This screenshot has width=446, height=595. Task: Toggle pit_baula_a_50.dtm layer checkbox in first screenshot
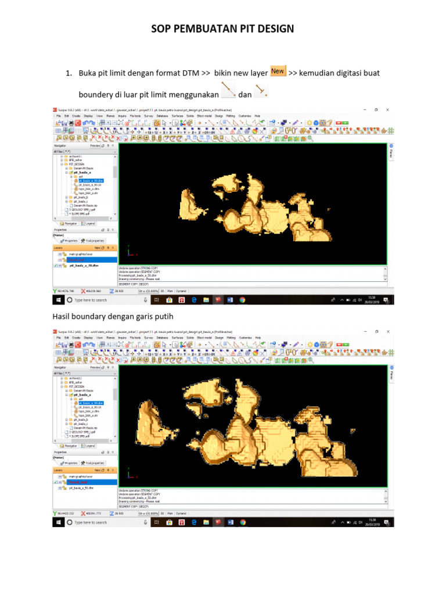(x=56, y=266)
